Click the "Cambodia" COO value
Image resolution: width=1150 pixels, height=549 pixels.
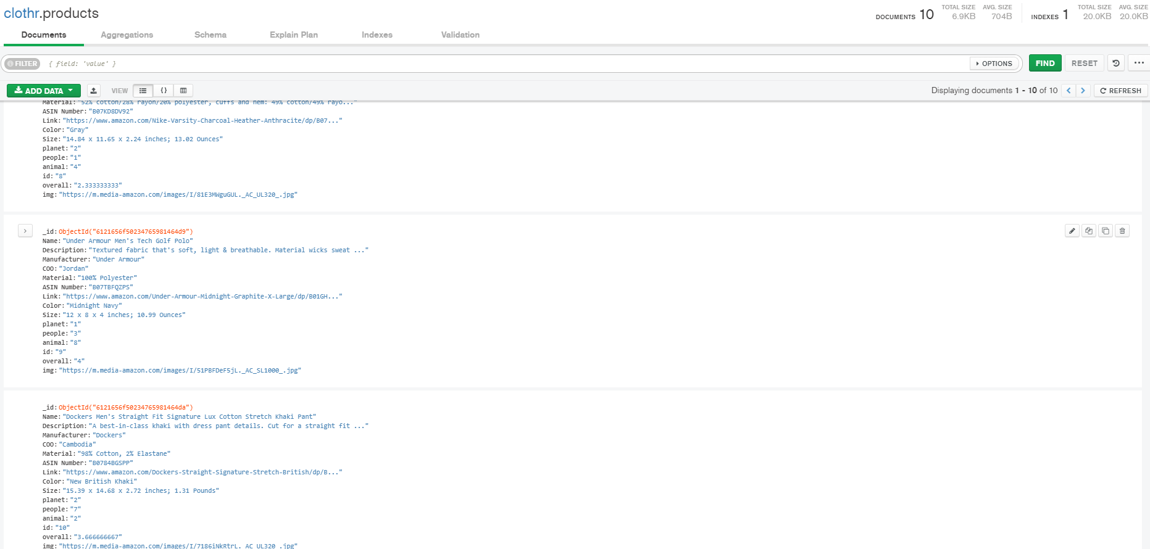click(77, 444)
